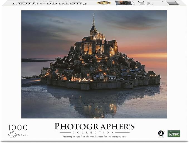This screenshot has width=189, height=143.
Task: Click the small preview thumbnail on box top
Action: 123,3
